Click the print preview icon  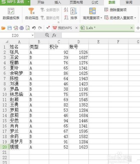click(28, 28)
